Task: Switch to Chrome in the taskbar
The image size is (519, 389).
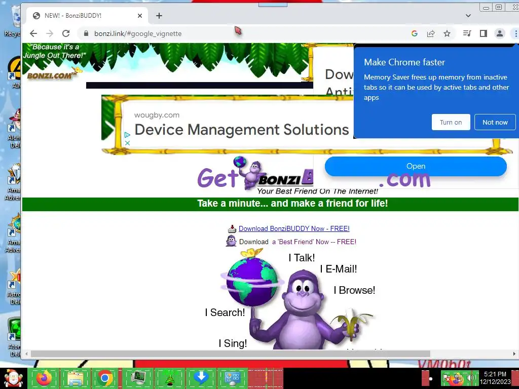Action: 105,378
